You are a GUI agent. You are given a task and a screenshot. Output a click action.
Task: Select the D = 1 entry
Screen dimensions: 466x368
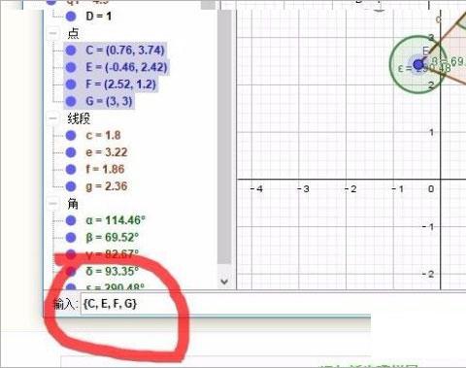point(99,17)
